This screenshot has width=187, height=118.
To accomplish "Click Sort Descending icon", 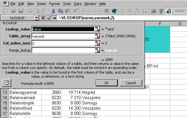I will click(x=145, y=11).
